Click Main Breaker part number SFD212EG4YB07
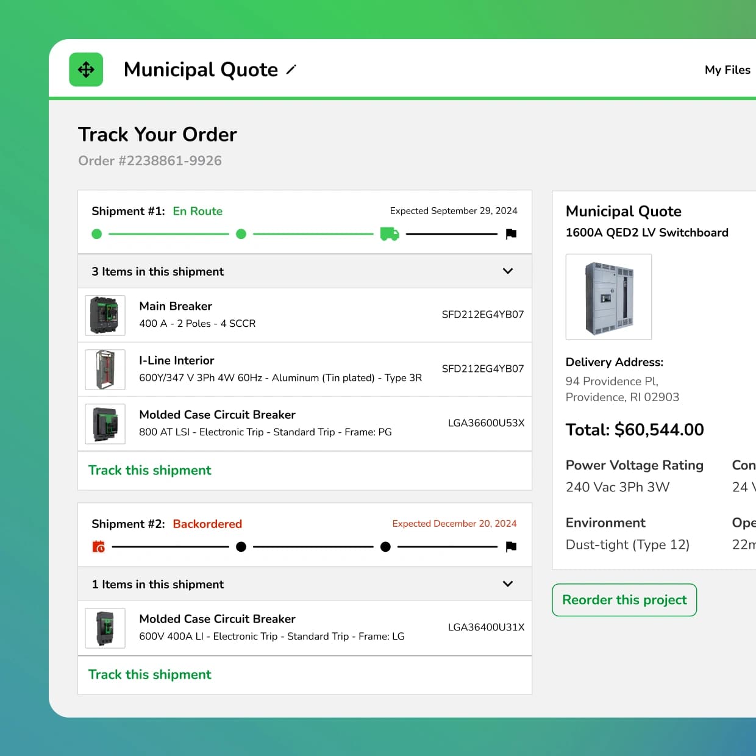This screenshot has height=756, width=756. [483, 315]
